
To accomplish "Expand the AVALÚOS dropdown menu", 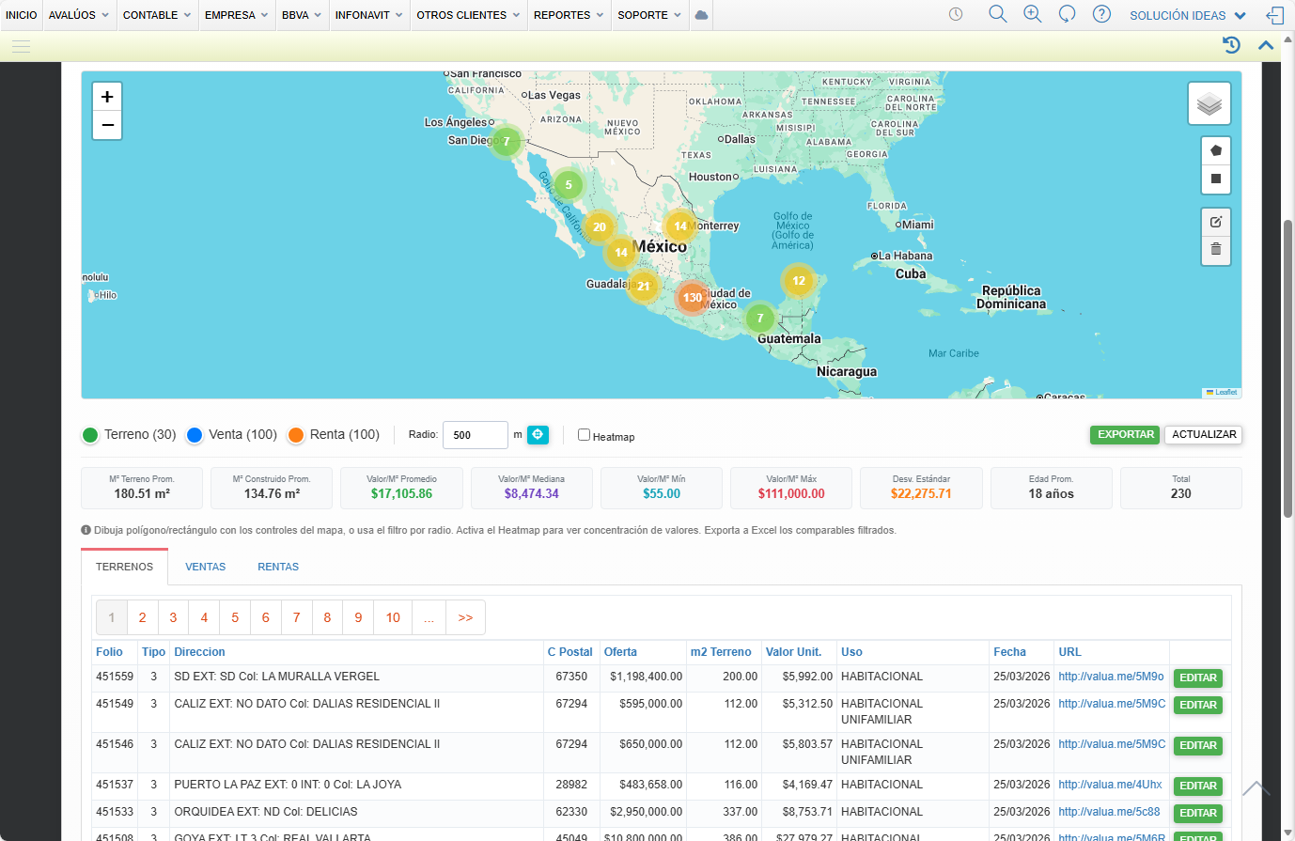I will point(79,15).
